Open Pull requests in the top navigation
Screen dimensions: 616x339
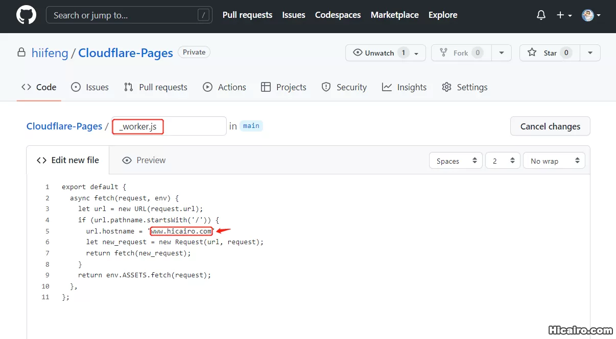point(247,15)
